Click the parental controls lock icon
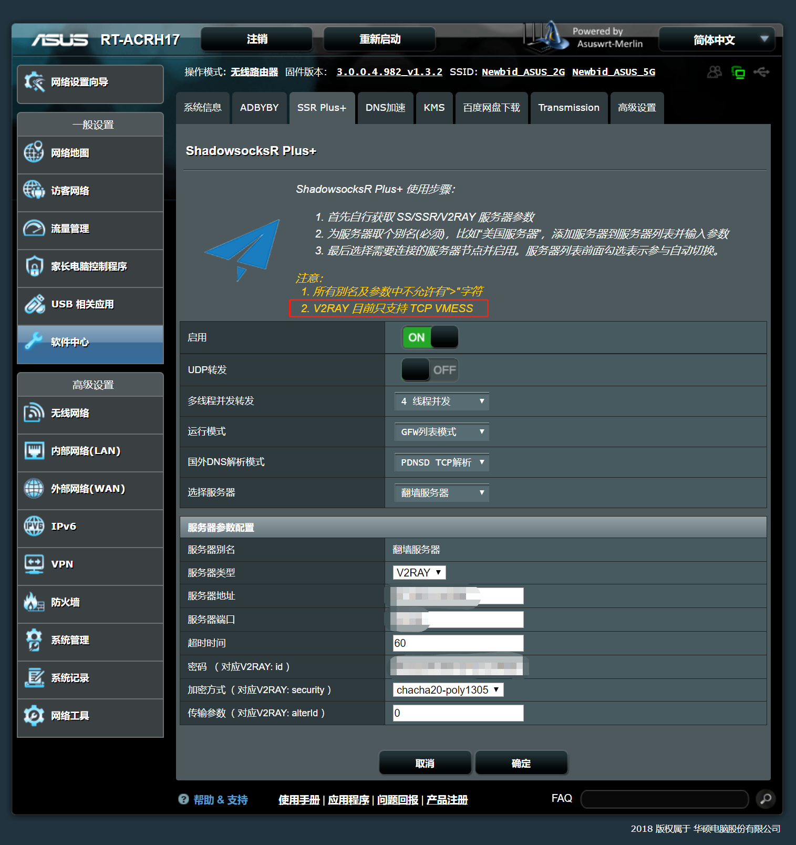 34,266
